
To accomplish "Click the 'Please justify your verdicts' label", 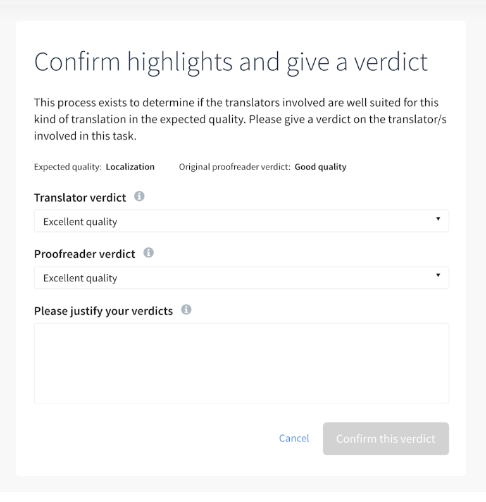I will [x=104, y=311].
